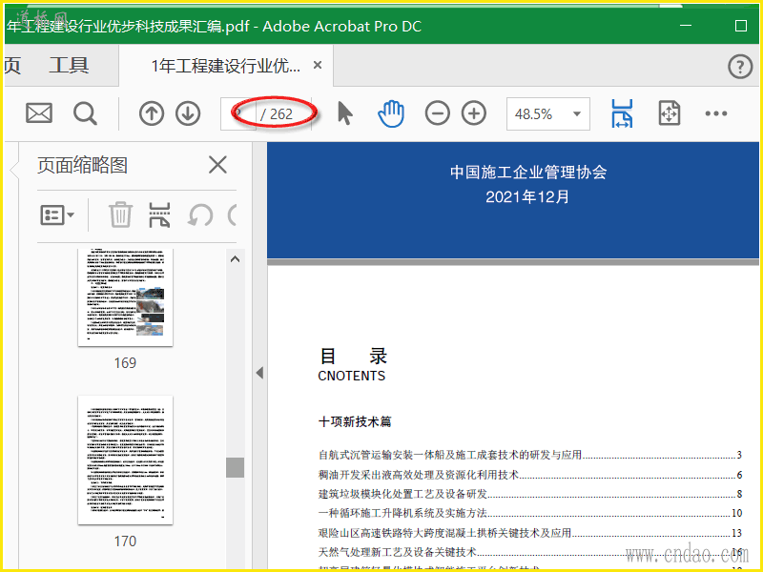763x572 pixels.
Task: Open thumbnail panel options dropdown
Action: coord(57,214)
